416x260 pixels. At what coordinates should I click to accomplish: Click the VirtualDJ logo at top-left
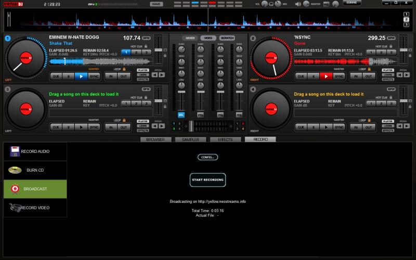(x=14, y=4)
